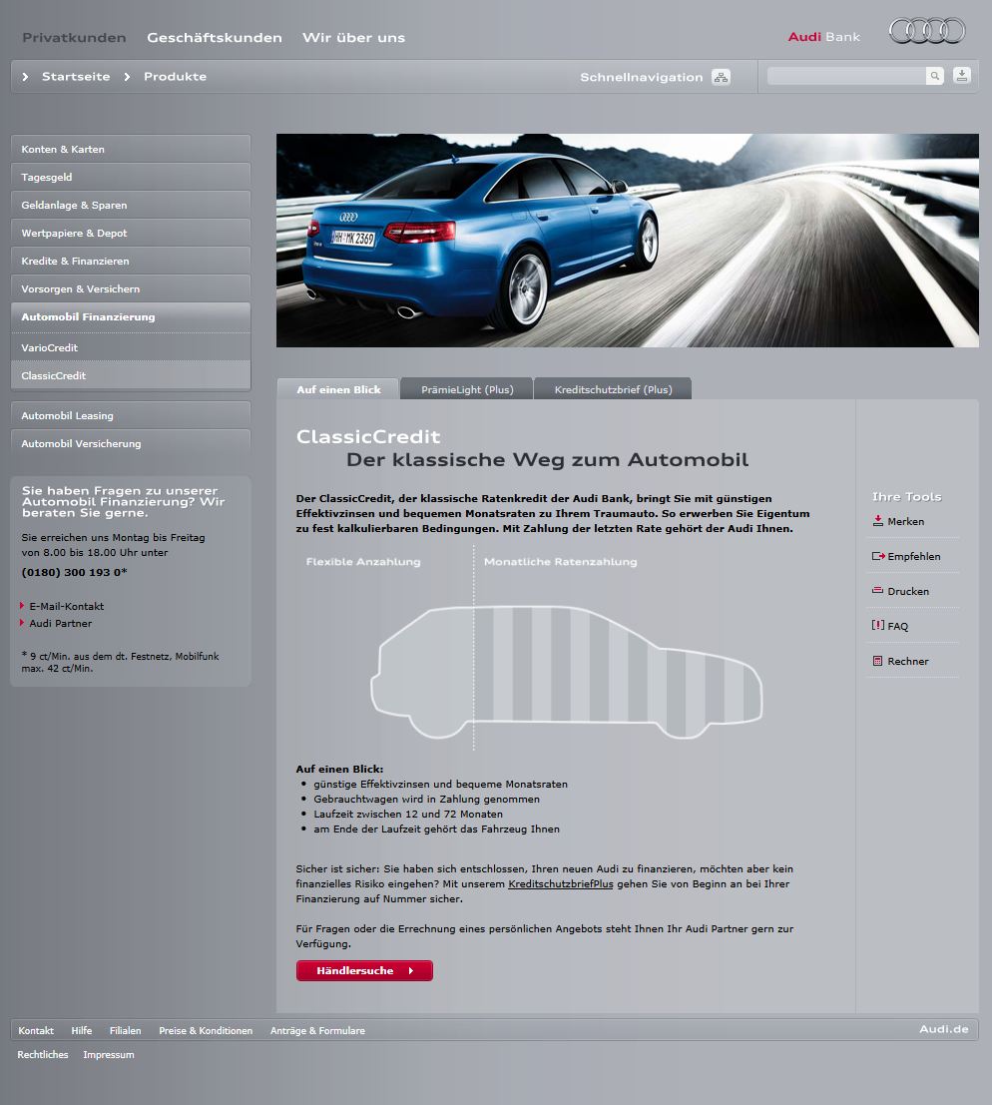The width and height of the screenshot is (992, 1105).
Task: Click the Flexible Anzahlung diagram label
Action: (x=363, y=562)
